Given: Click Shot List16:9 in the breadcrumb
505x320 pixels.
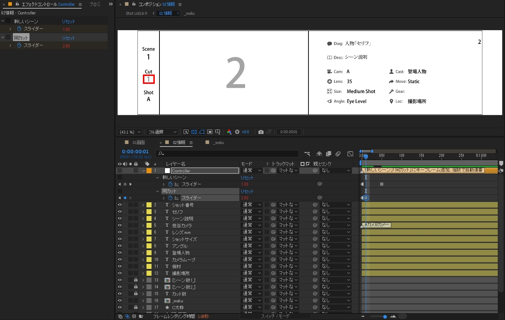Looking at the screenshot, I should (x=136, y=13).
